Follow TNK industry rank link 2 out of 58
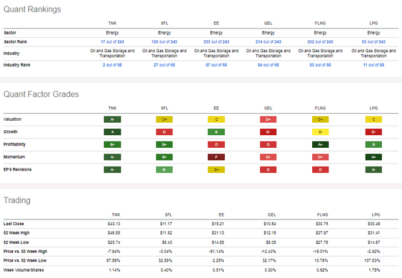Screen dimensions: 402x278 coord(112,65)
